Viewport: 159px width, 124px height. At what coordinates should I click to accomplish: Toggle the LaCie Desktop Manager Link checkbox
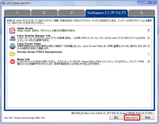pos(149,38)
